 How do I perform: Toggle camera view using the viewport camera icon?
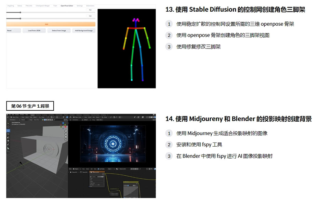pos(66,137)
